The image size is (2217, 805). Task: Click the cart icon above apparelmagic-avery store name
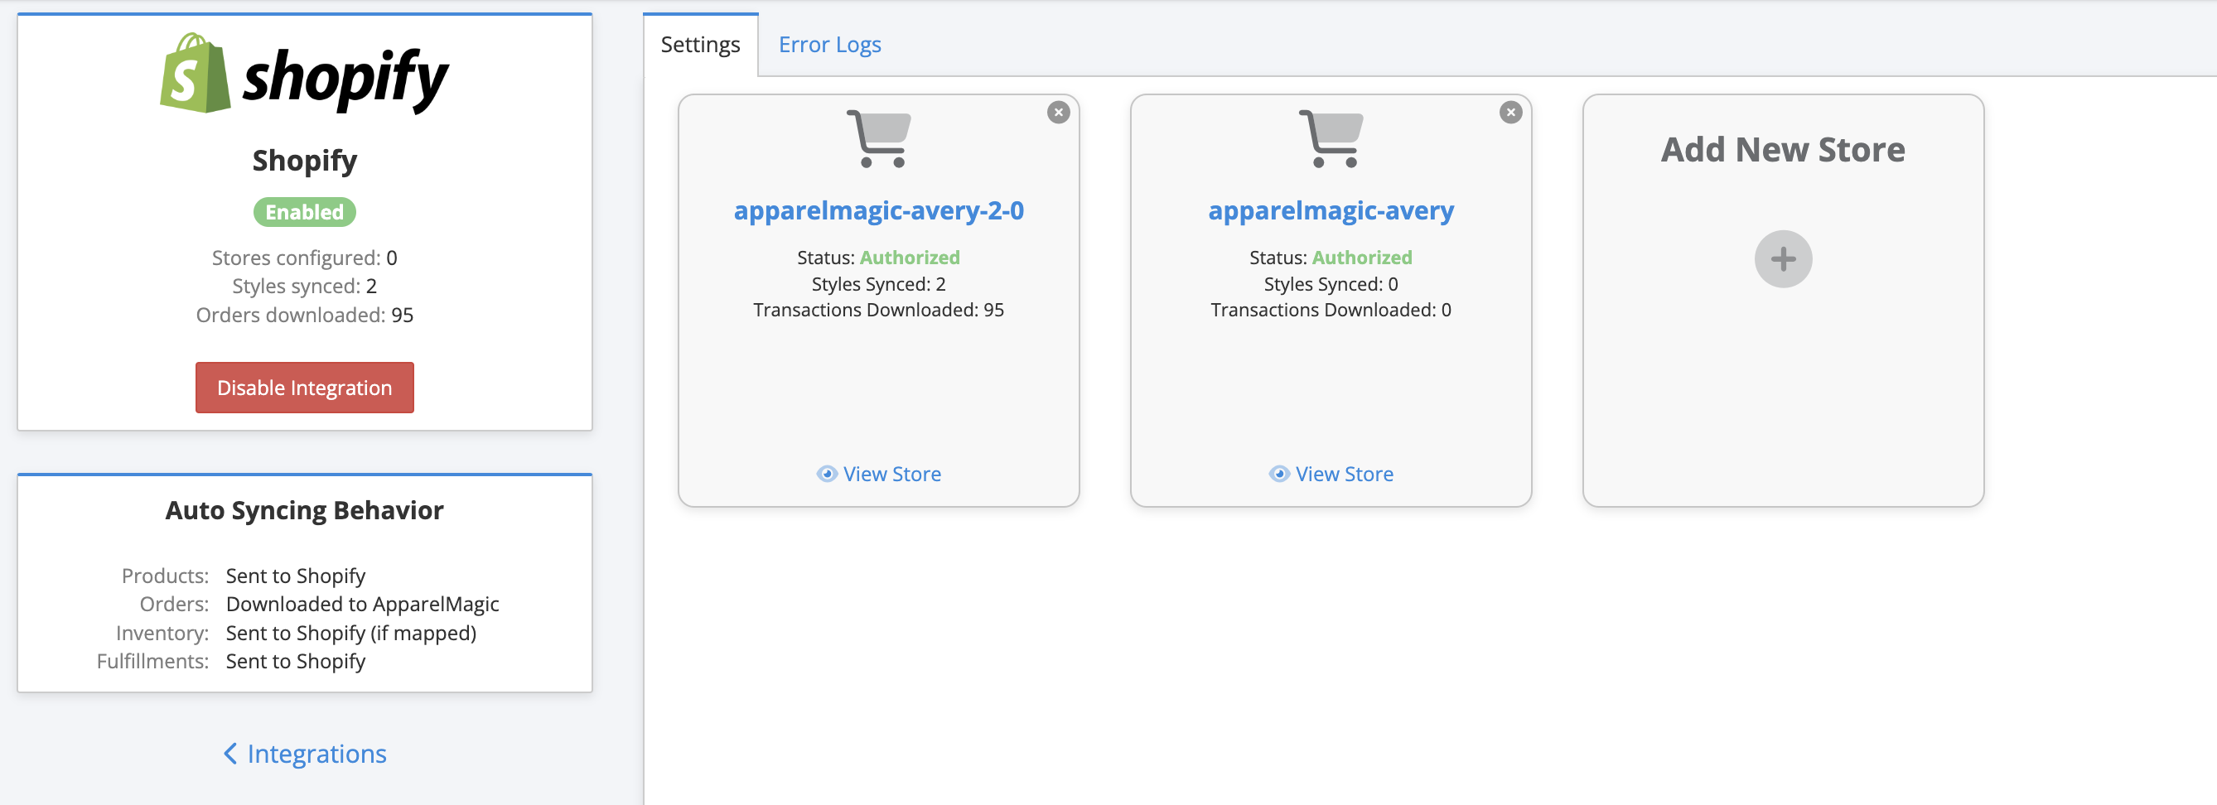(x=1331, y=138)
